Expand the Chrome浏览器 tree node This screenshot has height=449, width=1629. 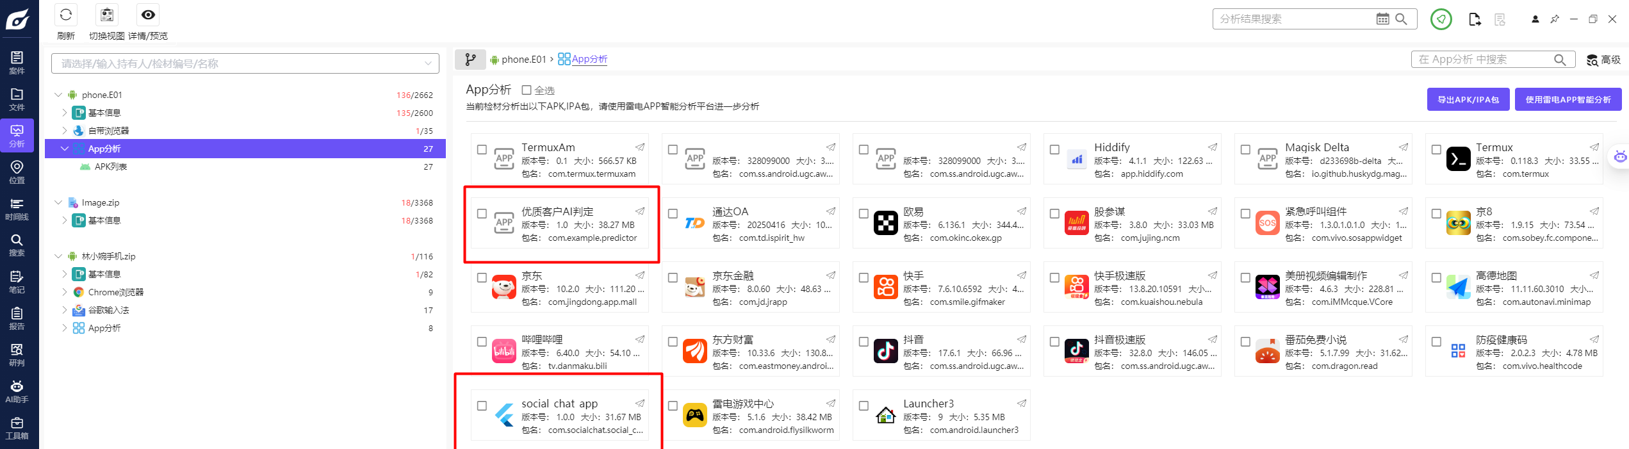(x=65, y=292)
